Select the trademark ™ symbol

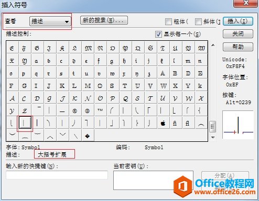100,111
